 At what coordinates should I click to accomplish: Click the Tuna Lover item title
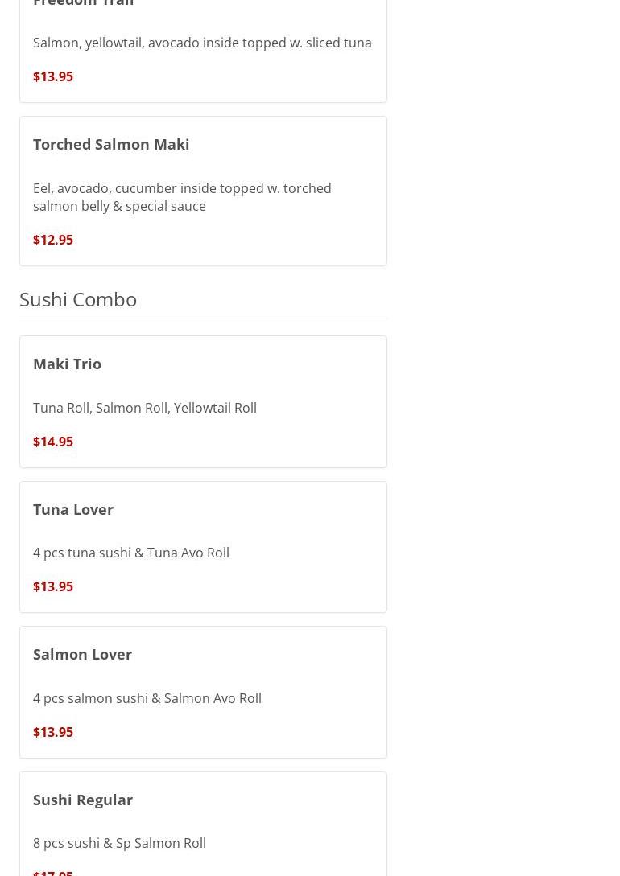(x=73, y=509)
